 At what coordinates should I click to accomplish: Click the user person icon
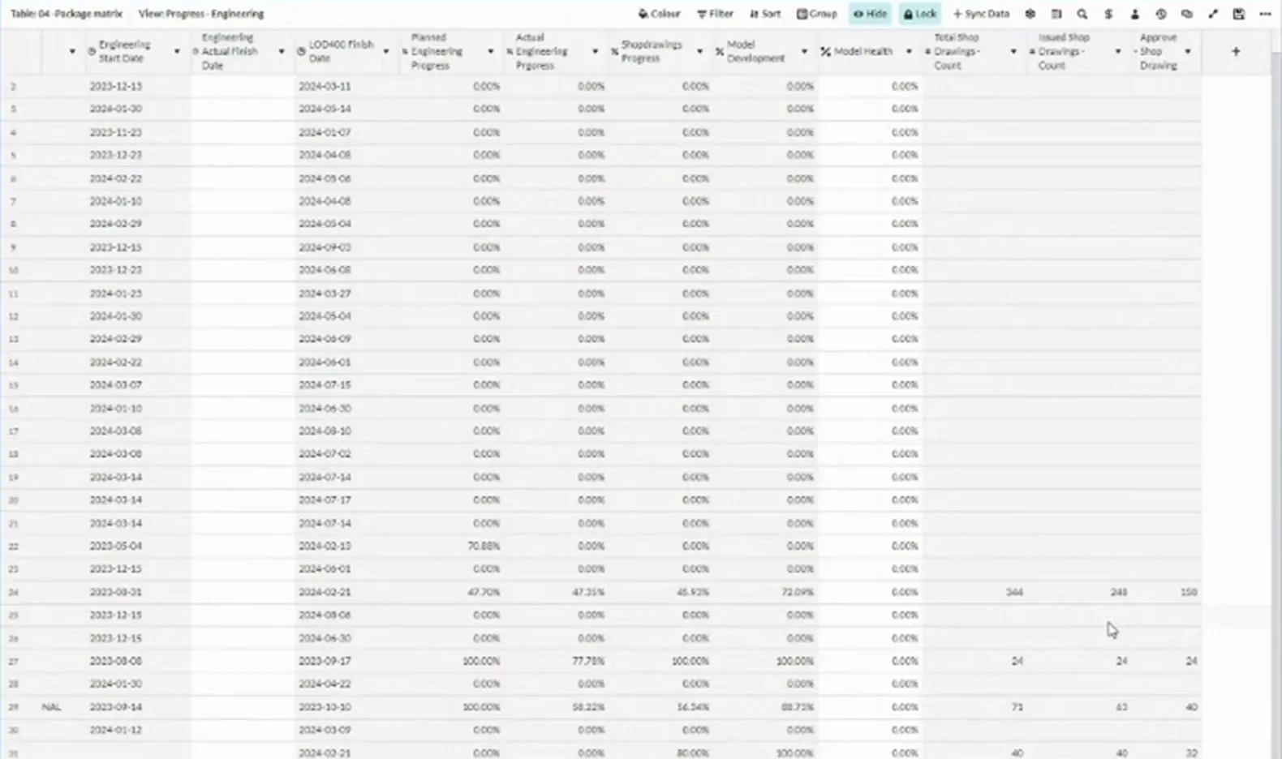(1134, 14)
